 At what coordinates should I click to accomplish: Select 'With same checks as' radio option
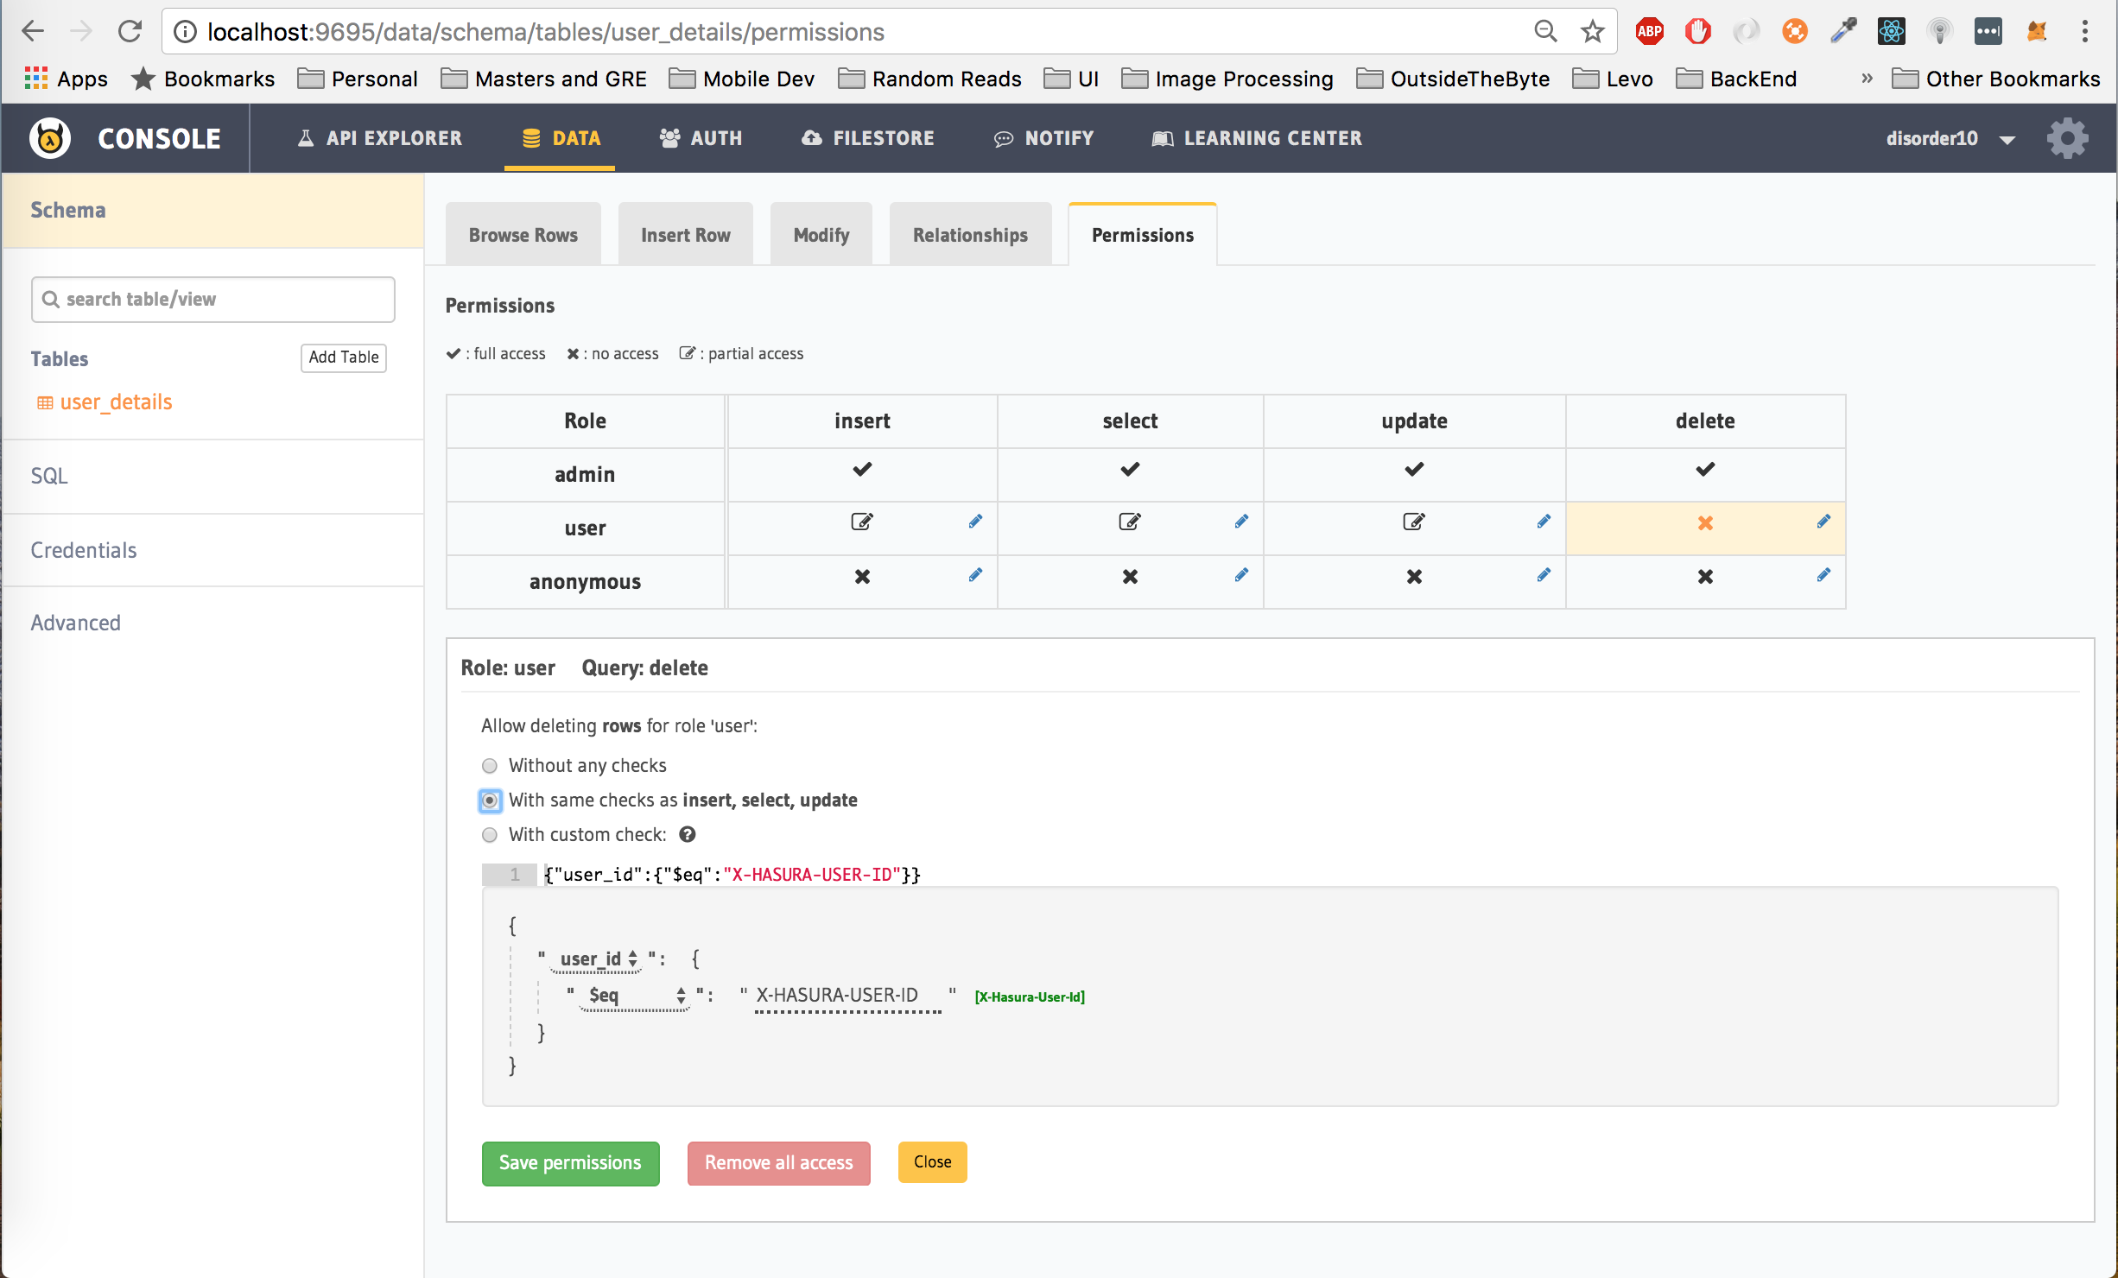pyautogui.click(x=490, y=800)
